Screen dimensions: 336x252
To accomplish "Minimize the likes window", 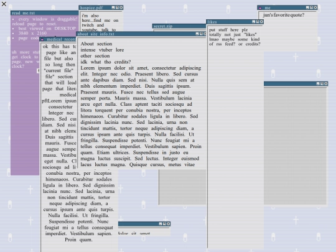I will (x=253, y=22).
